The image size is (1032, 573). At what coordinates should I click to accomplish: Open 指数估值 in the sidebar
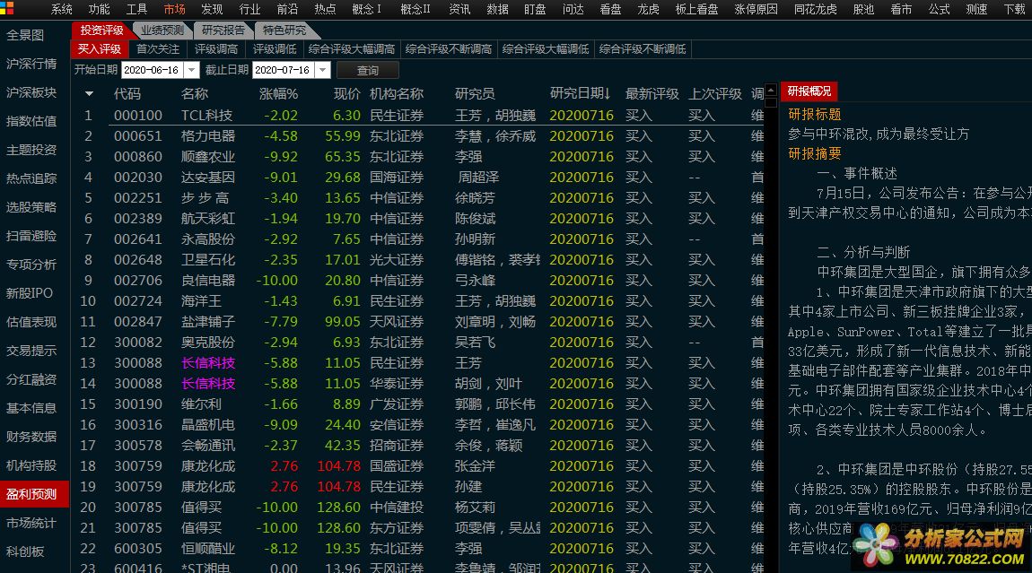click(x=31, y=121)
